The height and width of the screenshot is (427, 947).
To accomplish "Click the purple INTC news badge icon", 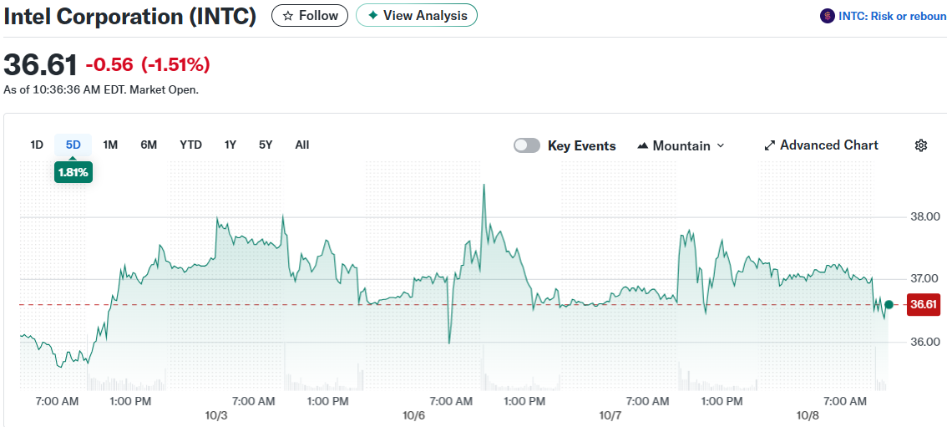I will 828,16.
